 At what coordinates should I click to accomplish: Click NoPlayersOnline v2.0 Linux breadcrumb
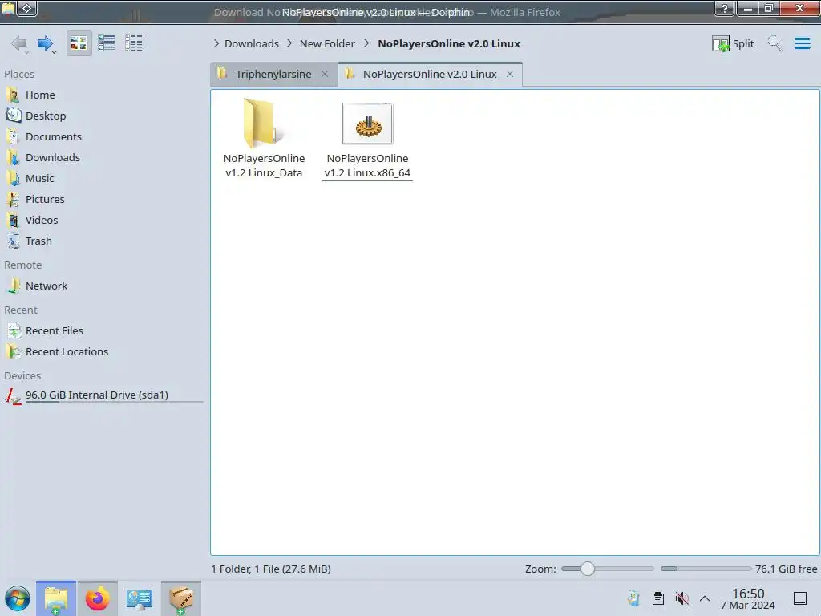(x=449, y=43)
